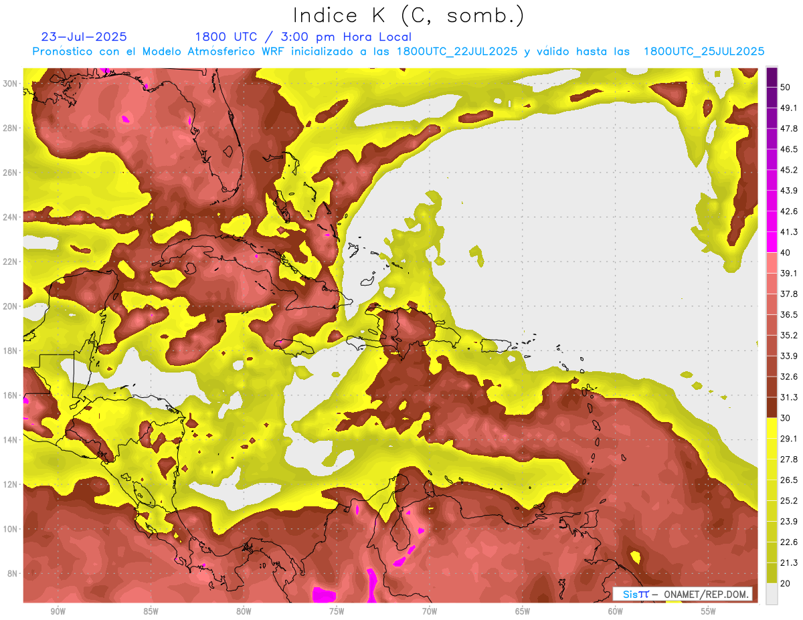Click the 8N latitude label
This screenshot has height=620, width=803.
click(13, 573)
